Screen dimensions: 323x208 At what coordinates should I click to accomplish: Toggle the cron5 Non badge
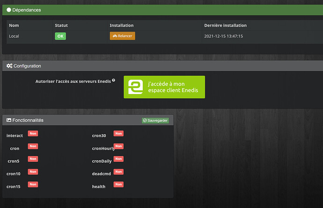pyautogui.click(x=33, y=159)
